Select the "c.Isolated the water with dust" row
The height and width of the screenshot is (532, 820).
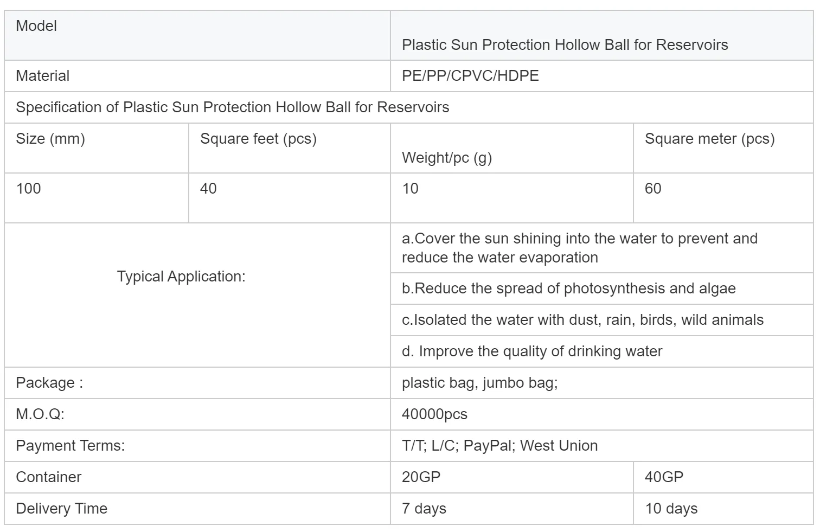coord(582,320)
